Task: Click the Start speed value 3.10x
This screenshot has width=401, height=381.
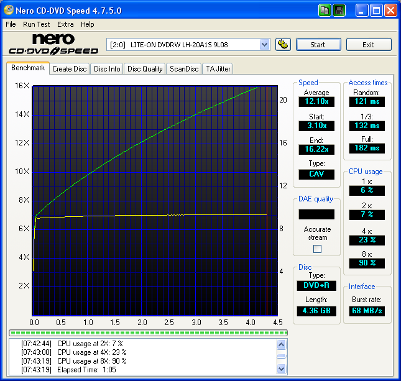Action: click(316, 126)
